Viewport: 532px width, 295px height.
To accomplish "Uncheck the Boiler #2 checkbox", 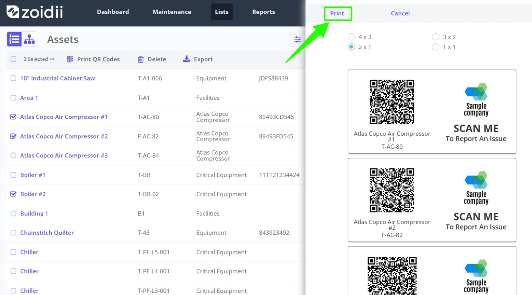I will (x=13, y=194).
